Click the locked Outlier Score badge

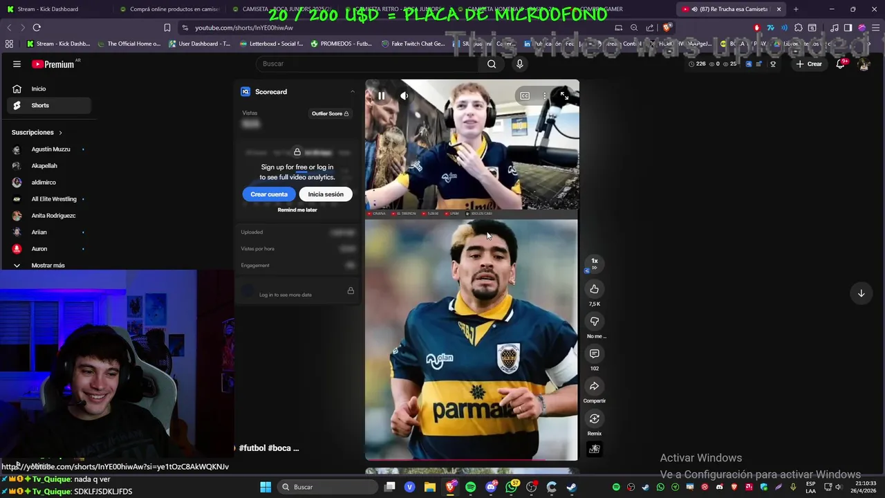tap(330, 113)
